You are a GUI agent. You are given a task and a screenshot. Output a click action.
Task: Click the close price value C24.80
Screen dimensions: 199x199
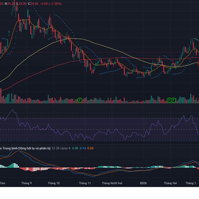[x=33, y=4]
